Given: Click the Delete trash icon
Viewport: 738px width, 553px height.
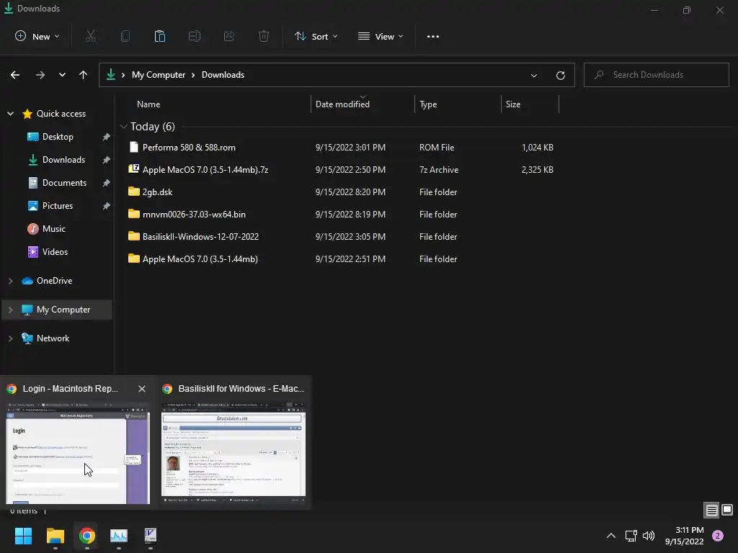Looking at the screenshot, I should (x=264, y=36).
